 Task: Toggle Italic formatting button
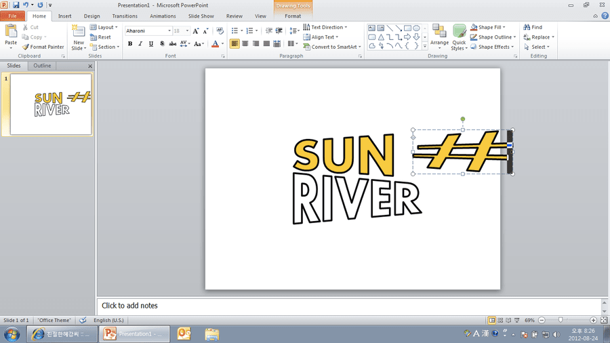tap(140, 44)
